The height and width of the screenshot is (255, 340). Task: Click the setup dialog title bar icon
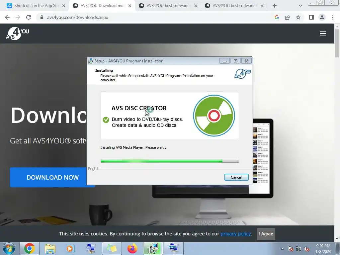coord(91,61)
